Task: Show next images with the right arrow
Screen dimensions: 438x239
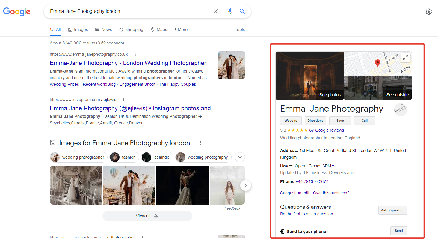Action: [246, 185]
